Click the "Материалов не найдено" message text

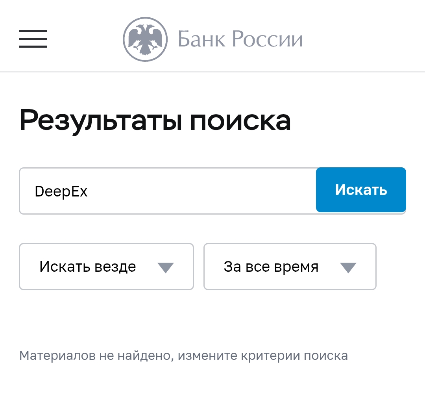pos(183,356)
